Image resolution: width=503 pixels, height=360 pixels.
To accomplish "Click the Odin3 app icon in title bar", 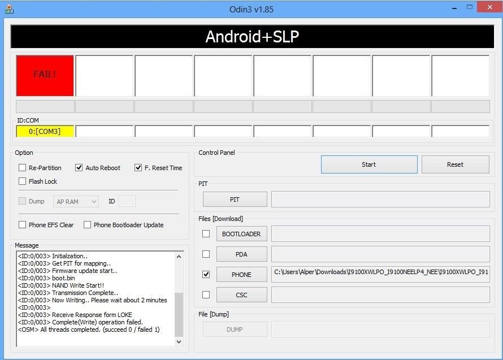I will (x=9, y=9).
